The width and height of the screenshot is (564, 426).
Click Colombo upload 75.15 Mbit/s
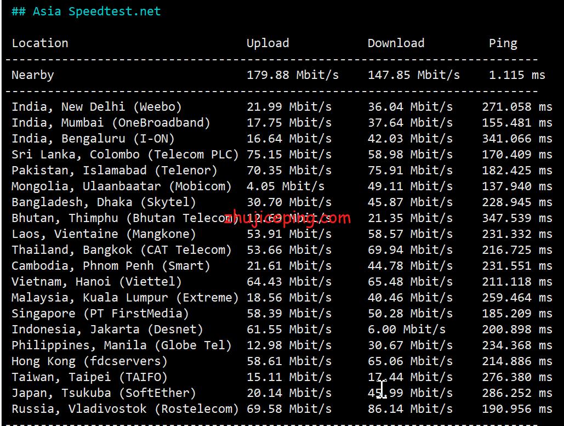[289, 154]
